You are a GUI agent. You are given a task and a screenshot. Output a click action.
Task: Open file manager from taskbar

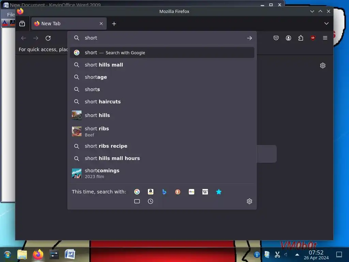click(22, 254)
